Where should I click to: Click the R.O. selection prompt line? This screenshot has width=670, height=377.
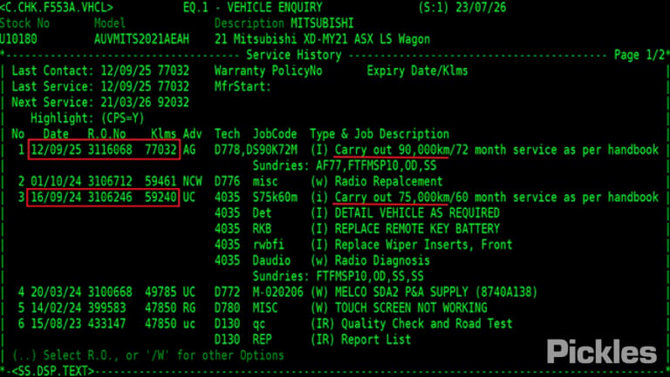coord(147,355)
